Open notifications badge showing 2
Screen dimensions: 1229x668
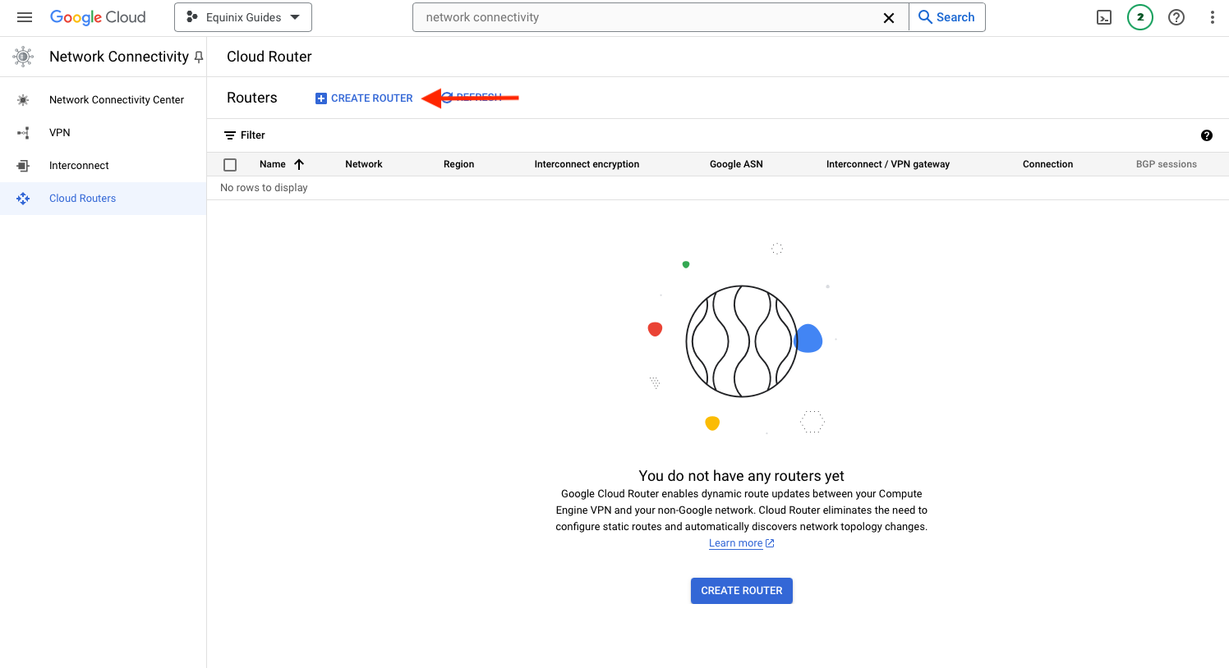[1140, 17]
